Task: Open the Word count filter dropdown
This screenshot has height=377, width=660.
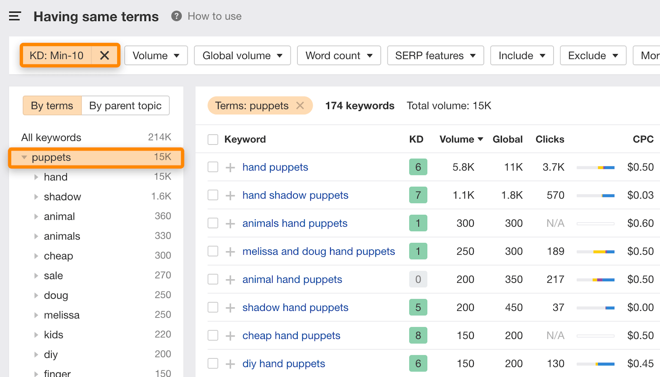Action: [339, 55]
